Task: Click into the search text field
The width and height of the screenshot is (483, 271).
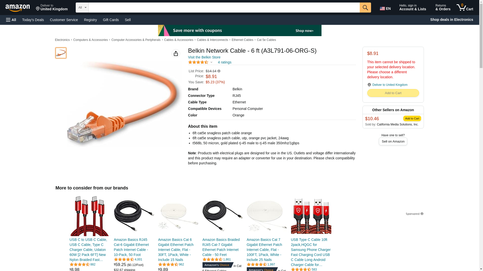Action: pyautogui.click(x=224, y=8)
